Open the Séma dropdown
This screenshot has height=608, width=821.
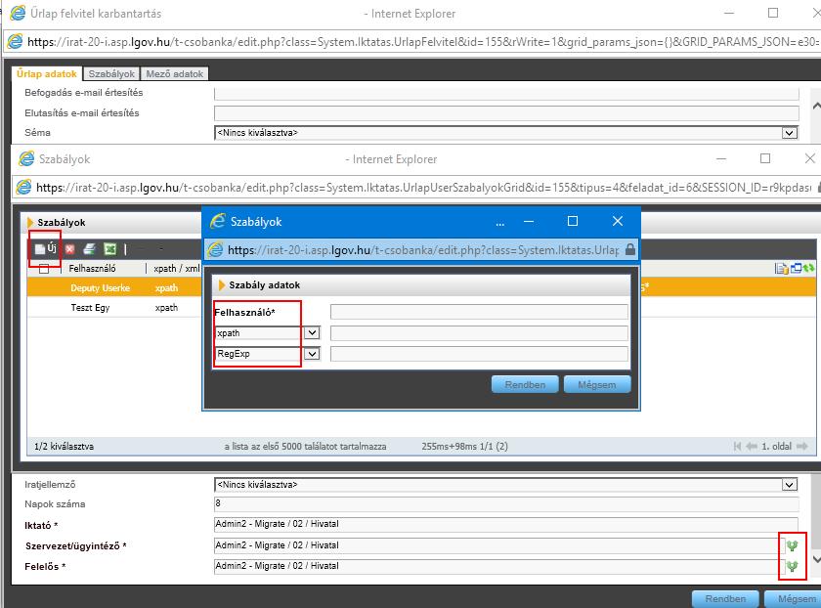coord(790,133)
